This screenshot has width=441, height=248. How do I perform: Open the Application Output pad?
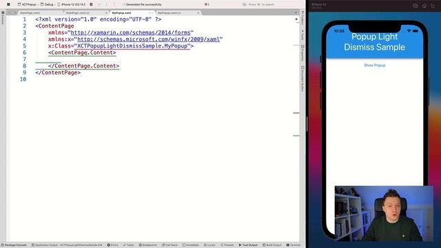tap(67, 245)
